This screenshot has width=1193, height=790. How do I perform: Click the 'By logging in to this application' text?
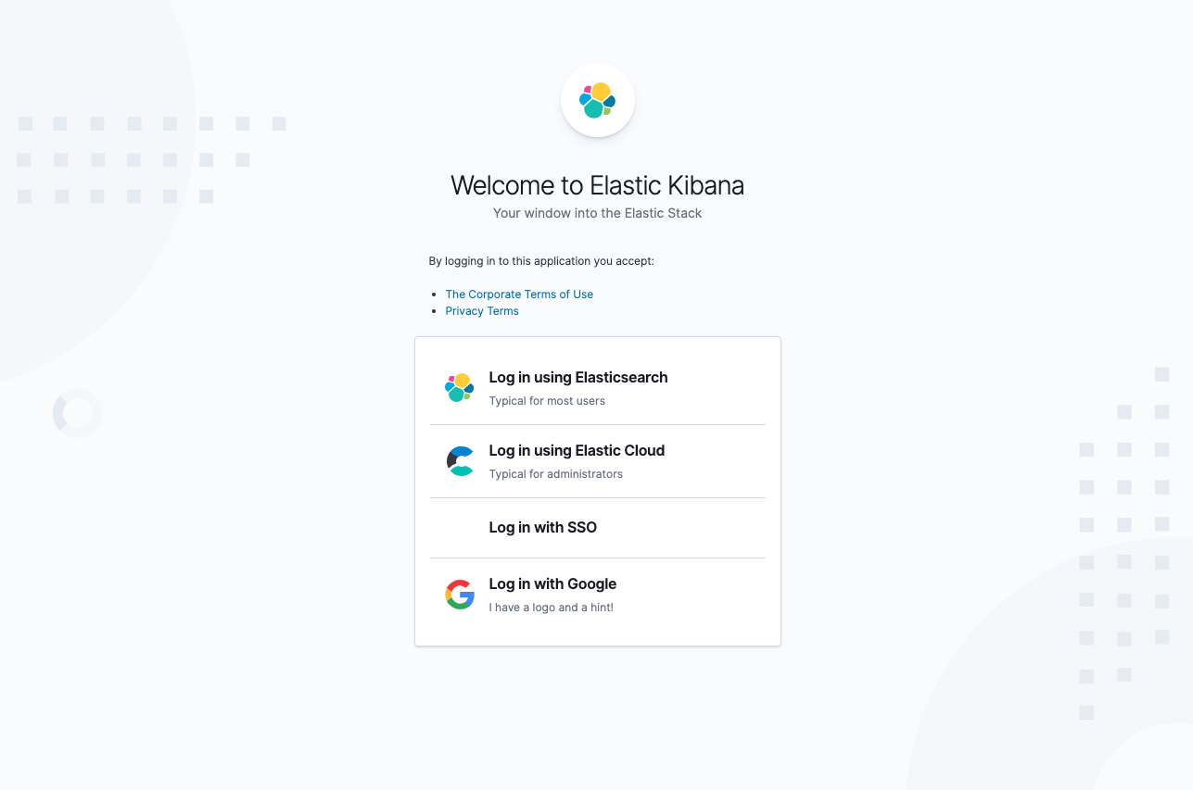[x=541, y=261]
